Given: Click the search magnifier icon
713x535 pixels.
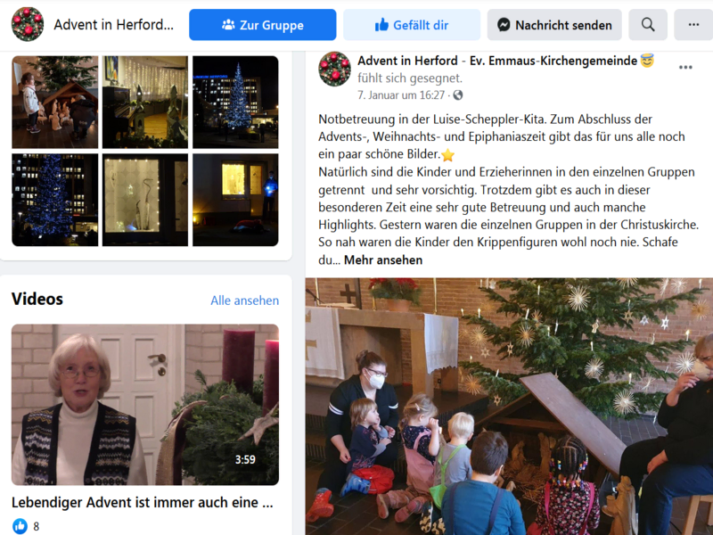Looking at the screenshot, I should [648, 25].
